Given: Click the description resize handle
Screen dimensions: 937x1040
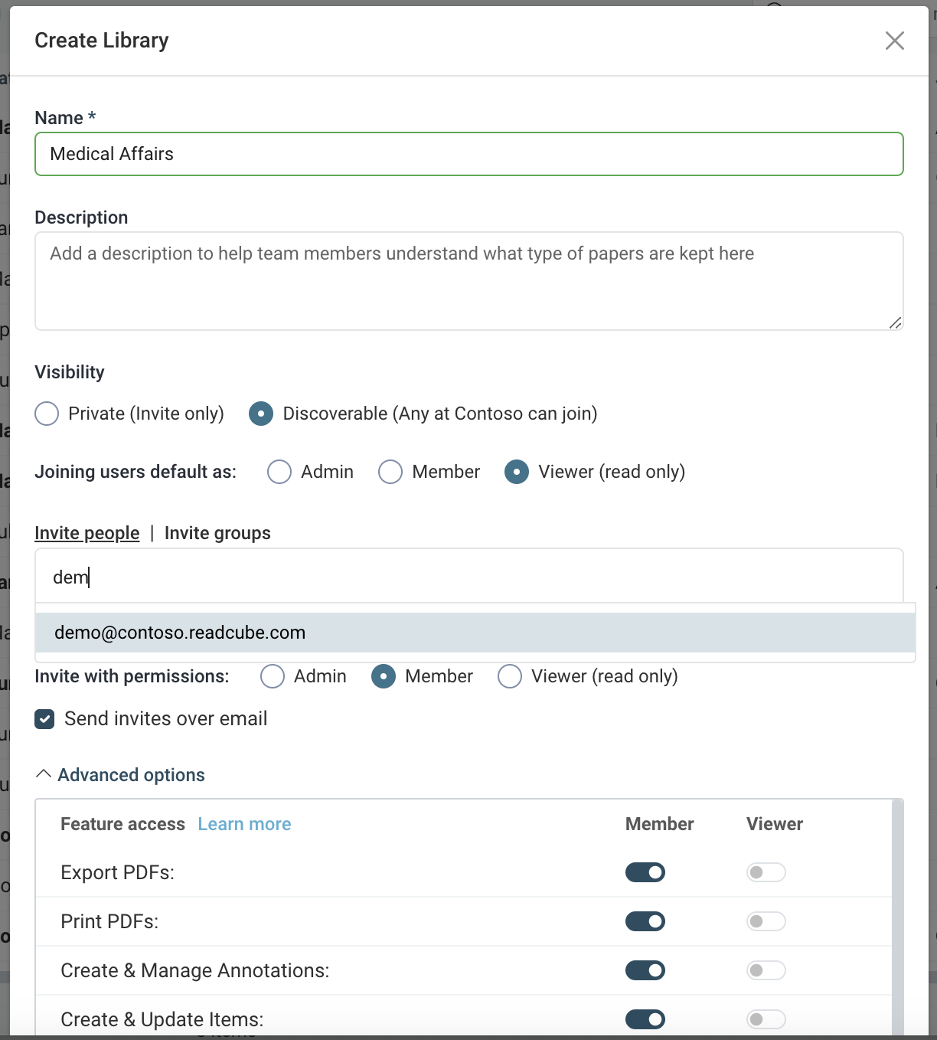Looking at the screenshot, I should click(895, 322).
